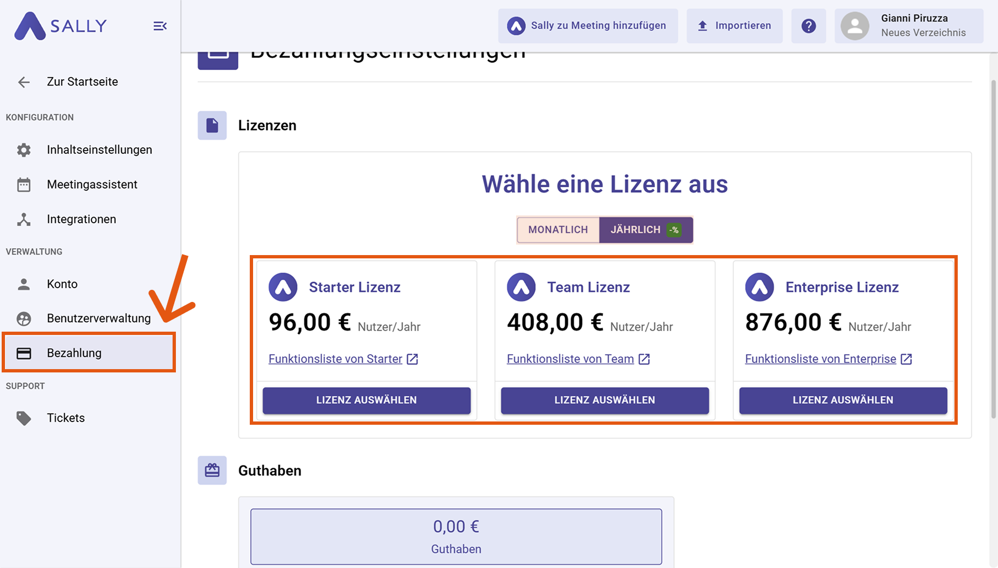Click the Meetingassistent calendar icon
This screenshot has height=568, width=998.
(x=24, y=185)
